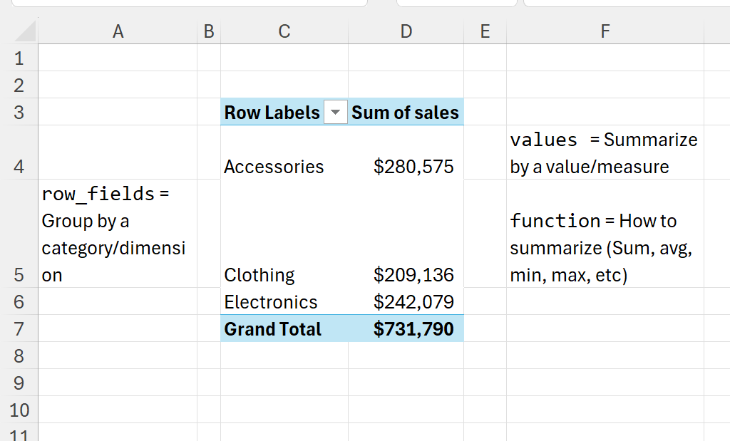730x441 pixels.
Task: Select the column F header
Action: pos(605,31)
